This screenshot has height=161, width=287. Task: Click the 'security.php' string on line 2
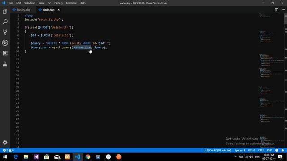click(x=49, y=19)
